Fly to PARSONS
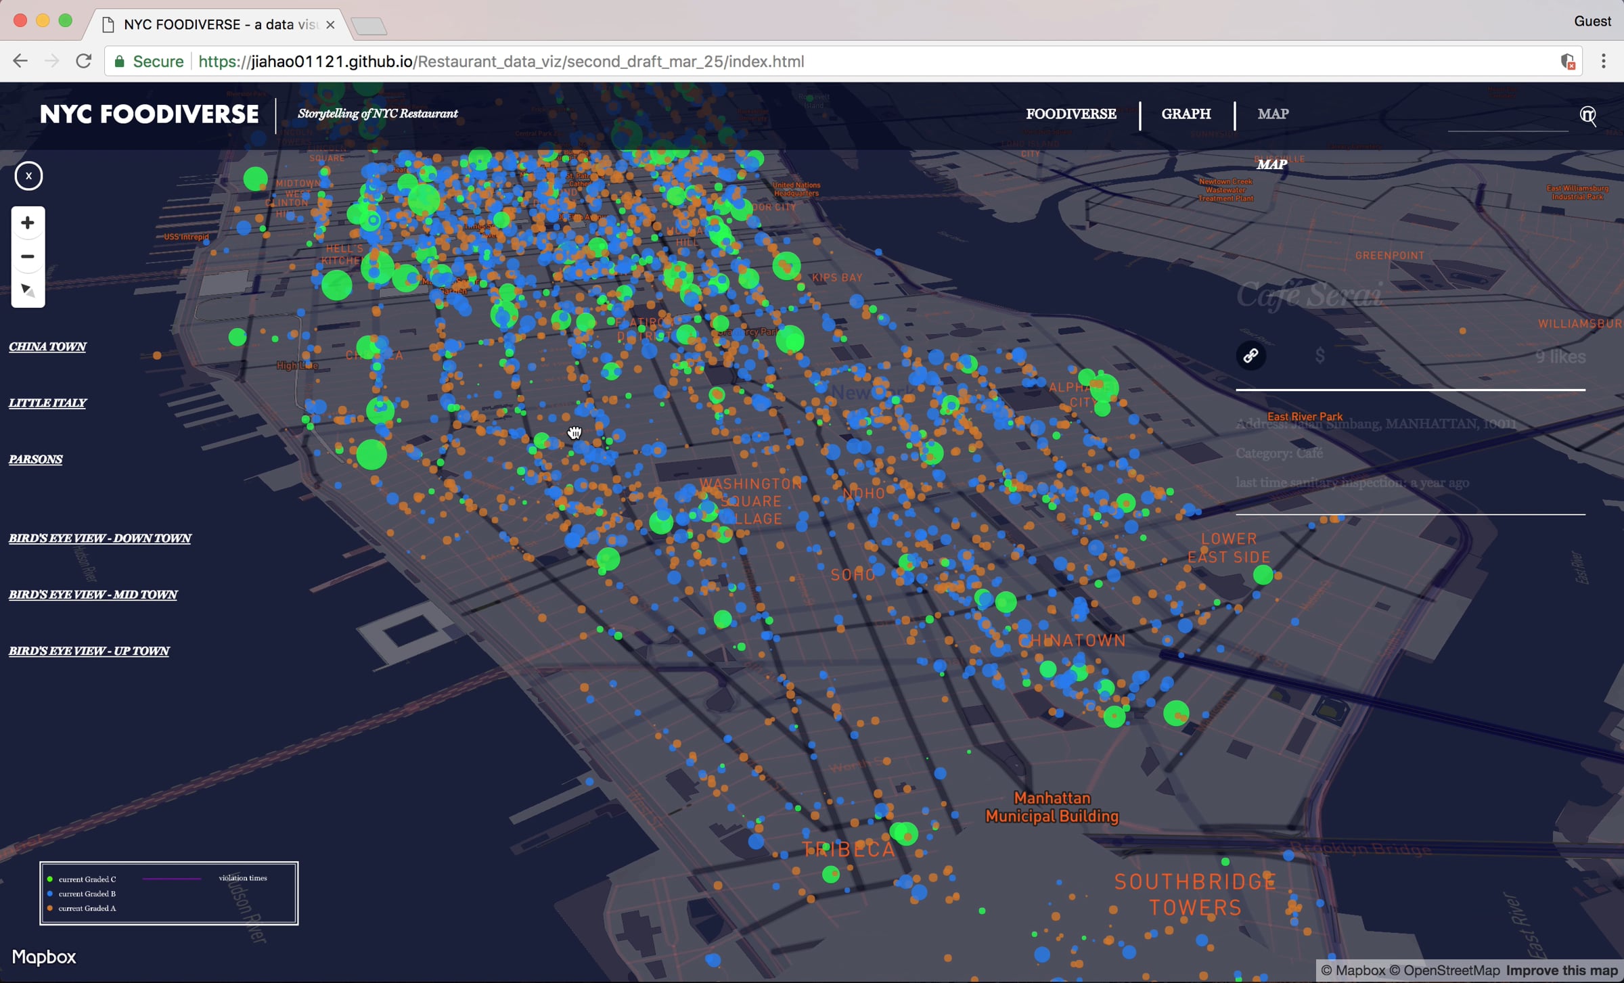Viewport: 1624px width, 983px height. tap(36, 459)
